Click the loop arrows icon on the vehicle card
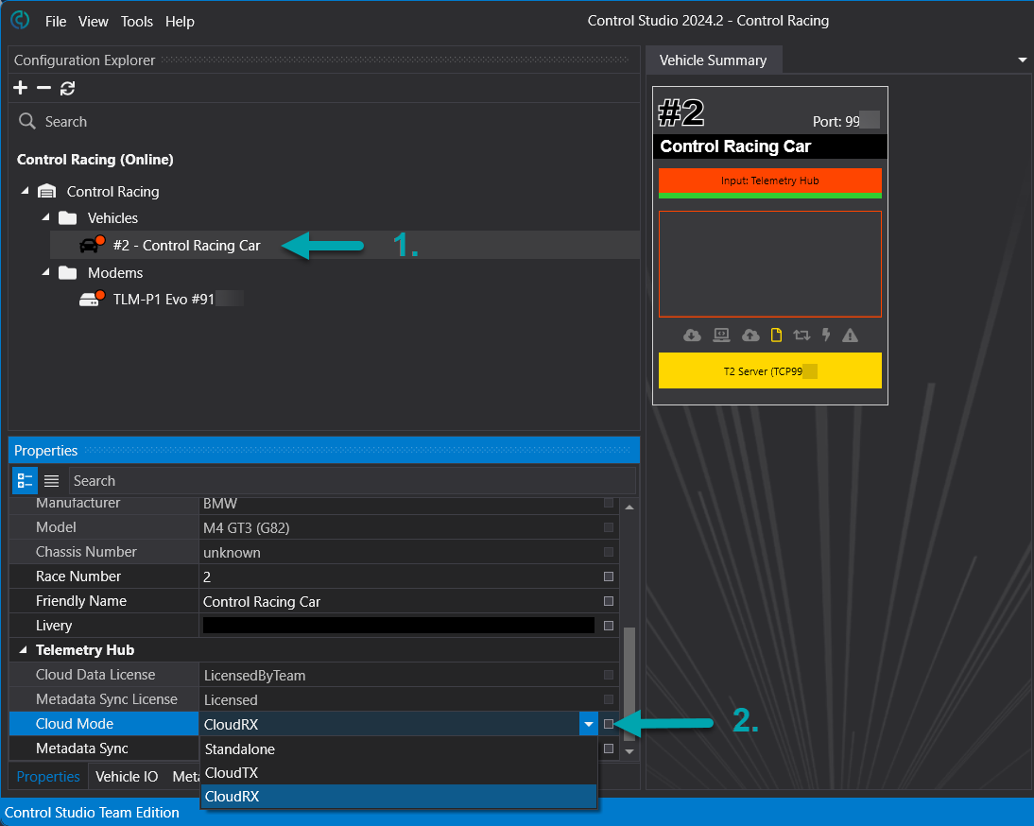This screenshot has width=1034, height=826. coord(801,336)
